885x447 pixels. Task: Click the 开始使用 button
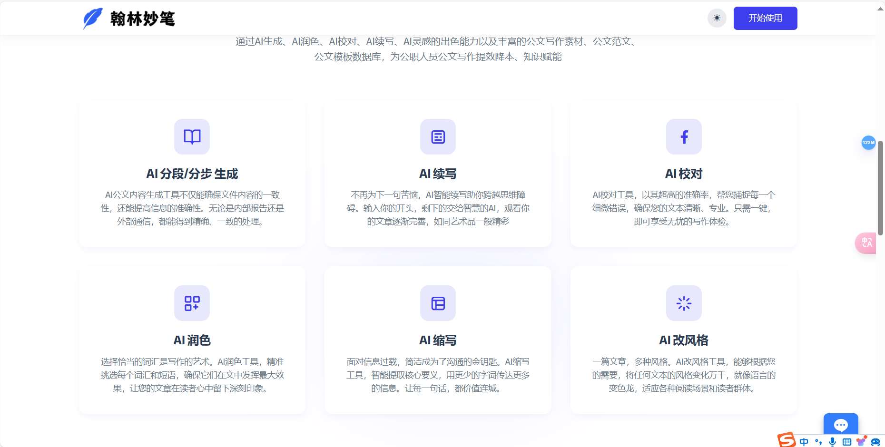[765, 18]
